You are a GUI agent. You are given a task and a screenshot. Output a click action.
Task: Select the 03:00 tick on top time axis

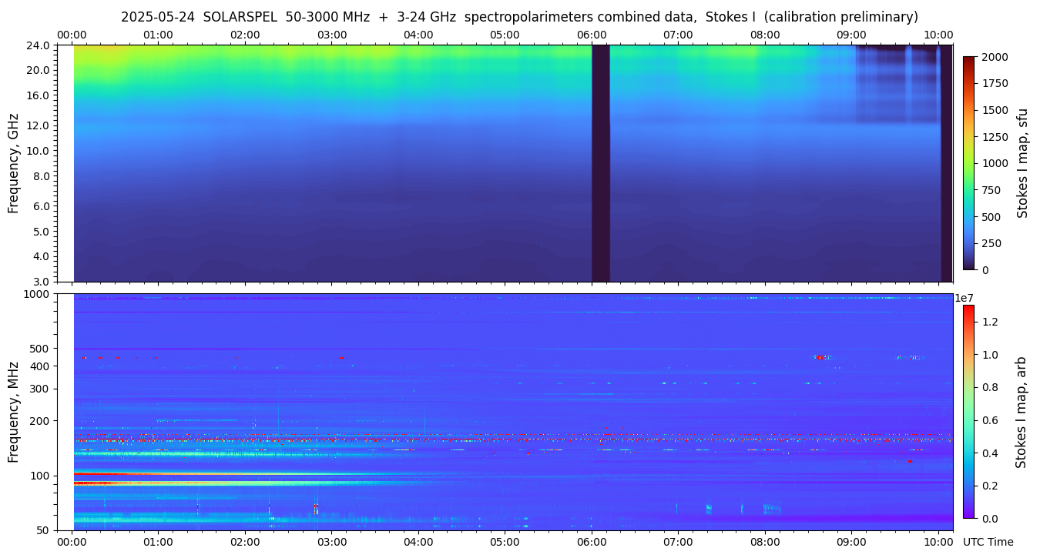(x=332, y=35)
